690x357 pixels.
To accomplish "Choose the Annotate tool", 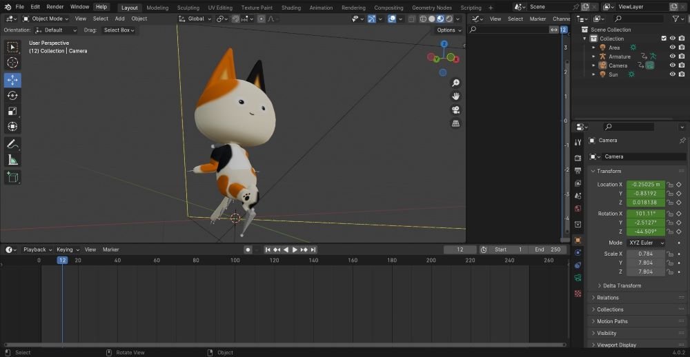I will pyautogui.click(x=12, y=144).
